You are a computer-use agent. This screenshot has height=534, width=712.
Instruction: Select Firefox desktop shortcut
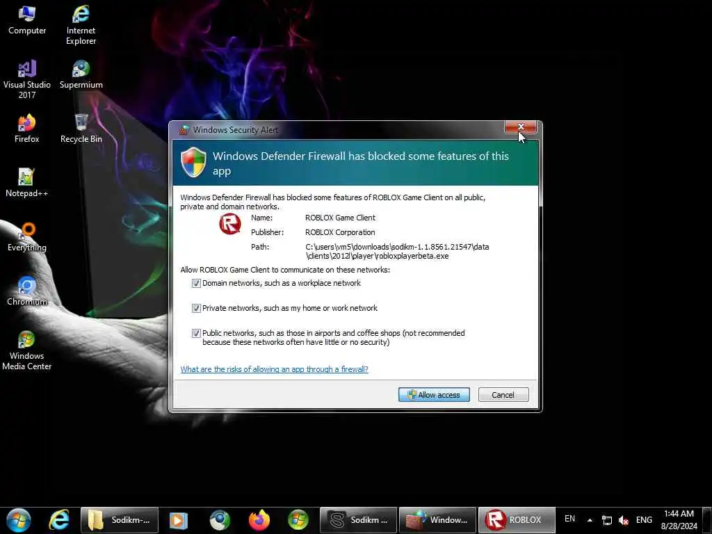click(x=27, y=129)
